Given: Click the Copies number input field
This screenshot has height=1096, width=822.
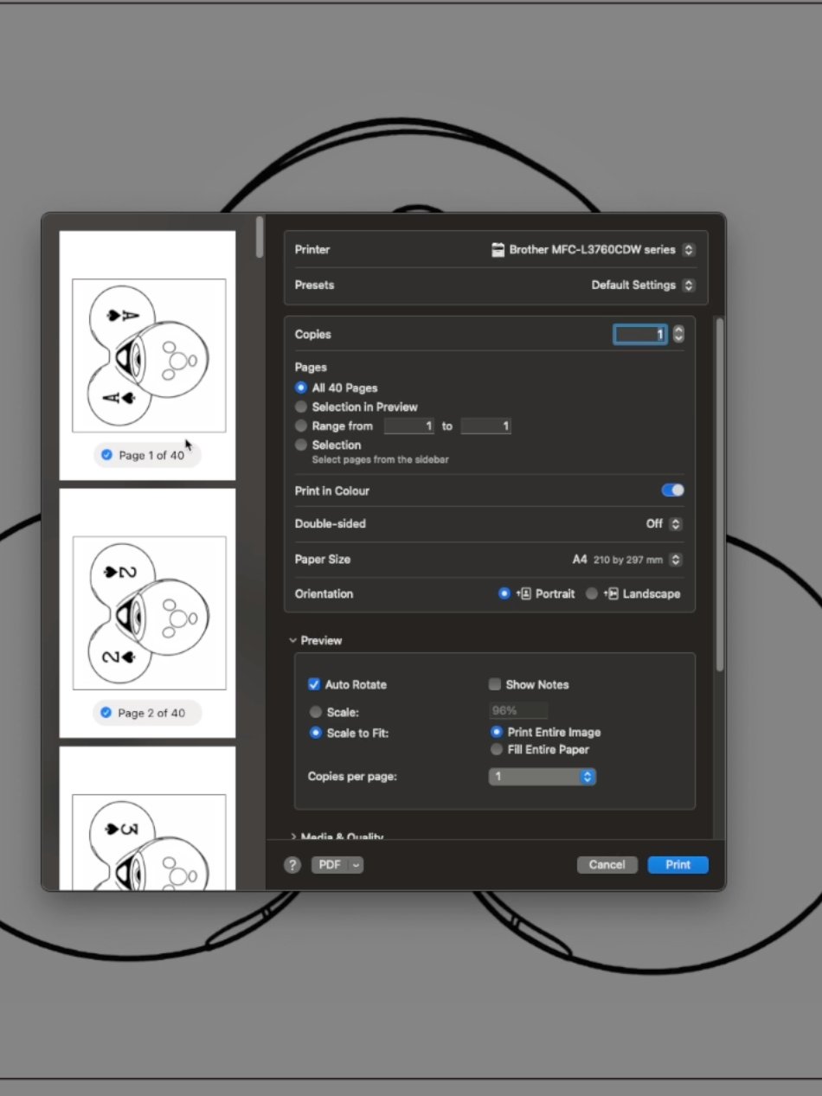Looking at the screenshot, I should pyautogui.click(x=640, y=334).
